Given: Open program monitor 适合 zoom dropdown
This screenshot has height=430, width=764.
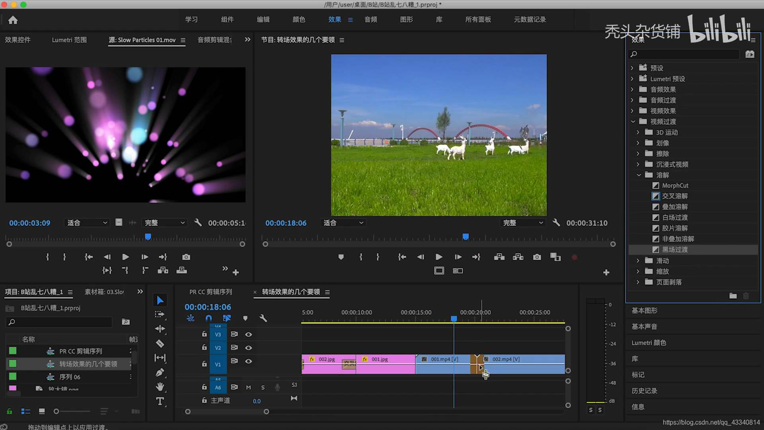Looking at the screenshot, I should (343, 223).
